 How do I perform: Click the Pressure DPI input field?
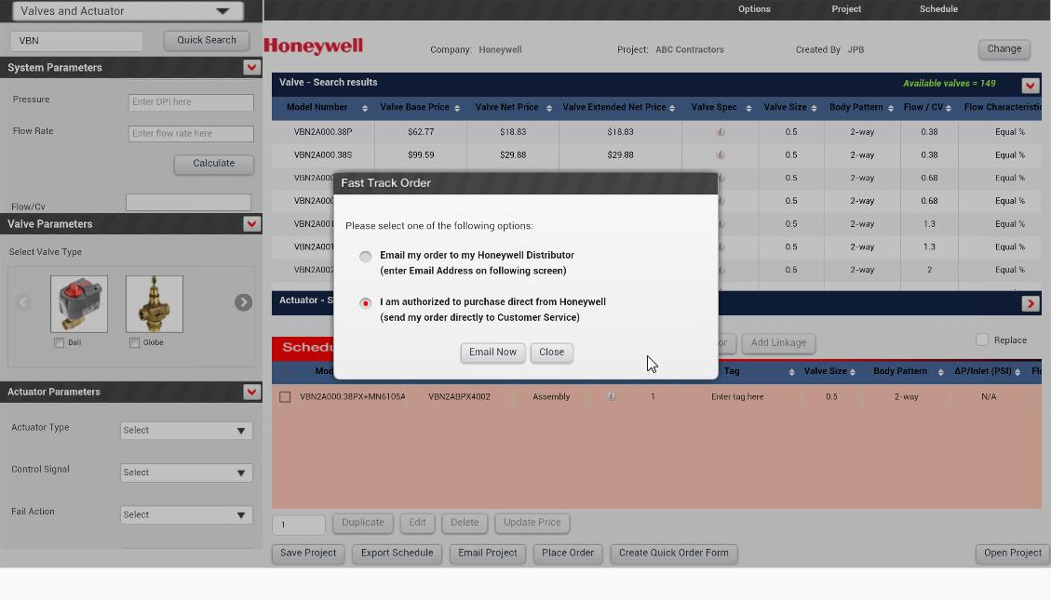pos(191,102)
